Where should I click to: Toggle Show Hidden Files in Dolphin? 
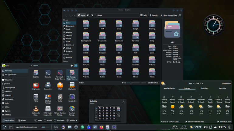pyautogui.click(x=169, y=15)
